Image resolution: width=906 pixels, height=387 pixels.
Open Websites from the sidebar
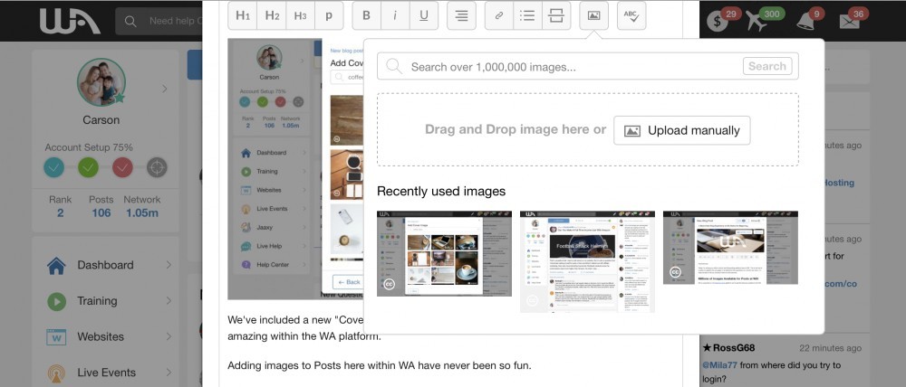(x=101, y=337)
